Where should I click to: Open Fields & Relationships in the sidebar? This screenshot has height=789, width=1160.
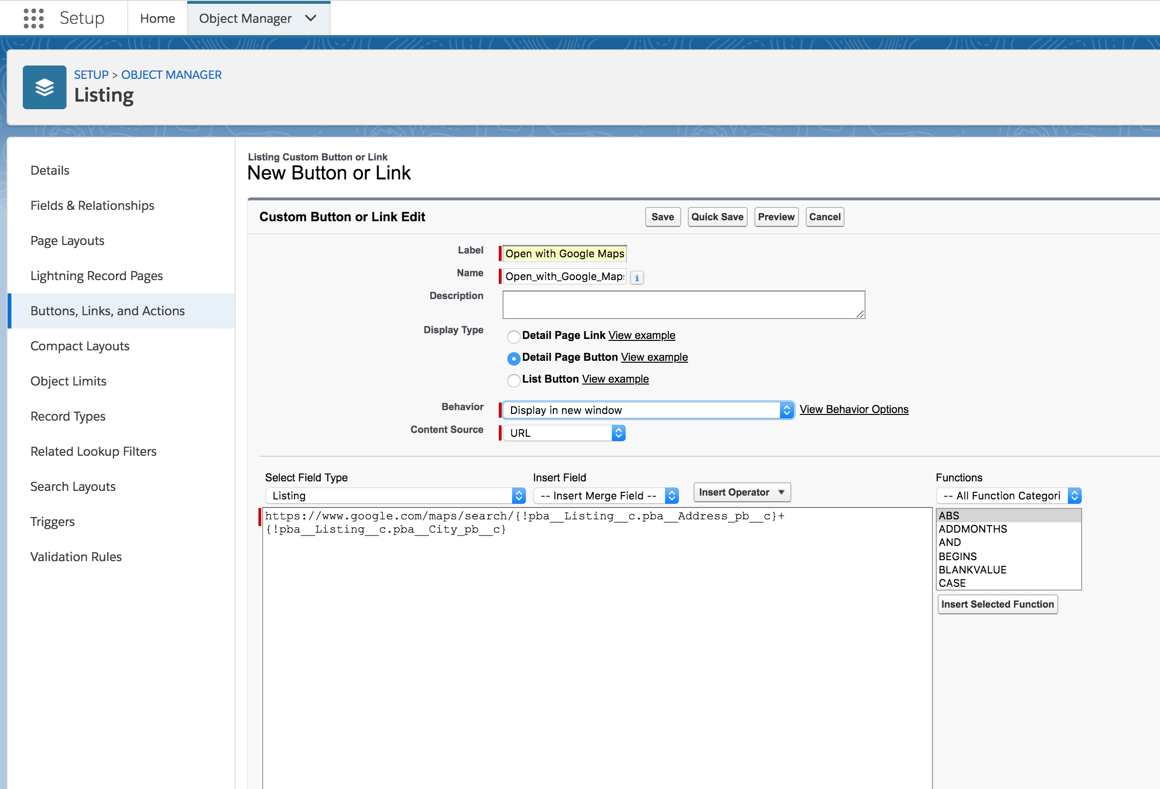(x=92, y=205)
